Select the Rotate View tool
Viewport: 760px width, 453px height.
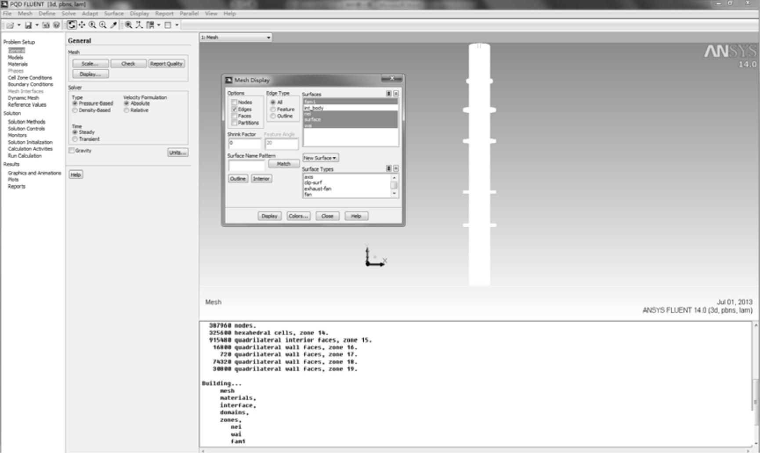[72, 25]
